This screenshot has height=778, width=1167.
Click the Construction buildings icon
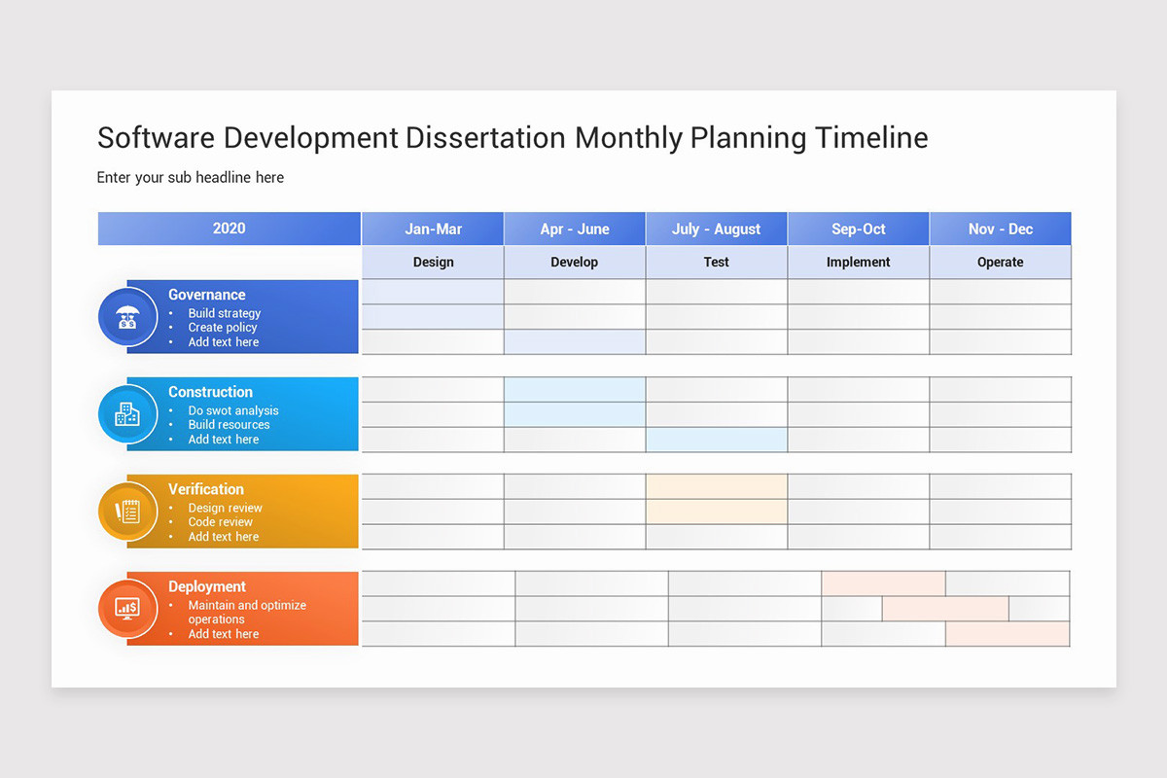127,414
